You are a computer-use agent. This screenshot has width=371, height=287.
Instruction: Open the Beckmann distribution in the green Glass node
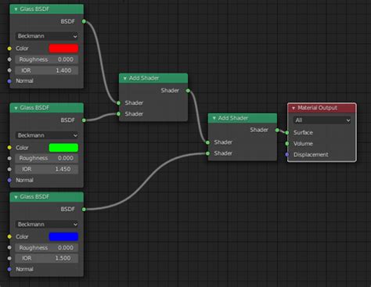pyautogui.click(x=47, y=135)
